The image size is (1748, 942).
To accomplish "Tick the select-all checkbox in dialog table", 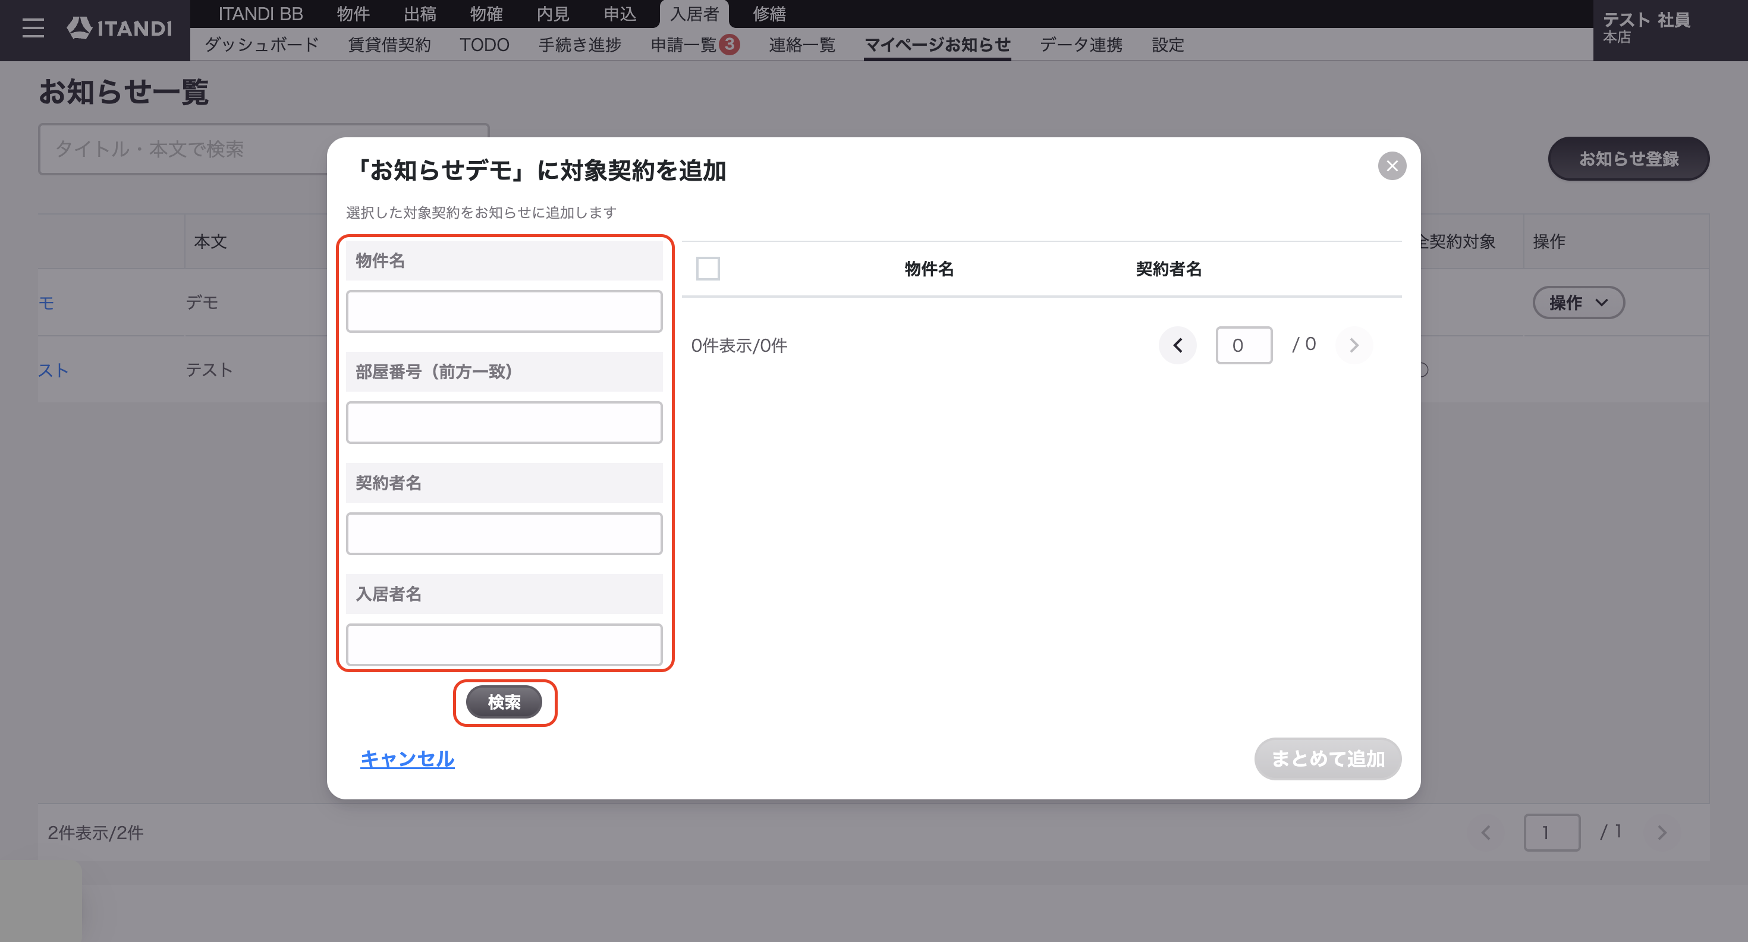I will click(x=708, y=269).
